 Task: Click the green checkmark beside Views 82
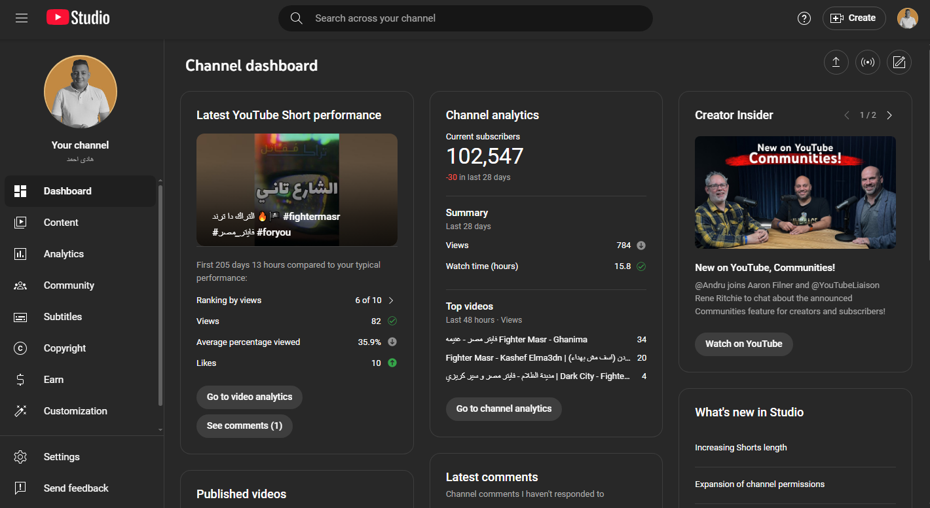392,321
